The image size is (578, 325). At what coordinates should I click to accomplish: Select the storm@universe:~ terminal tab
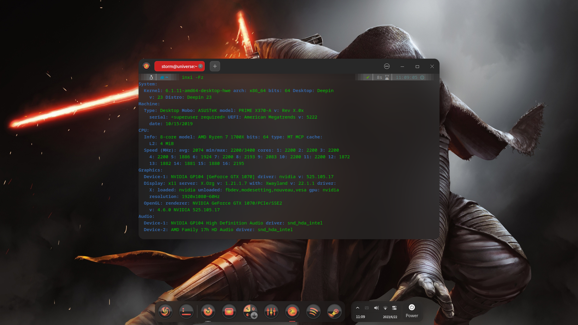tap(179, 66)
